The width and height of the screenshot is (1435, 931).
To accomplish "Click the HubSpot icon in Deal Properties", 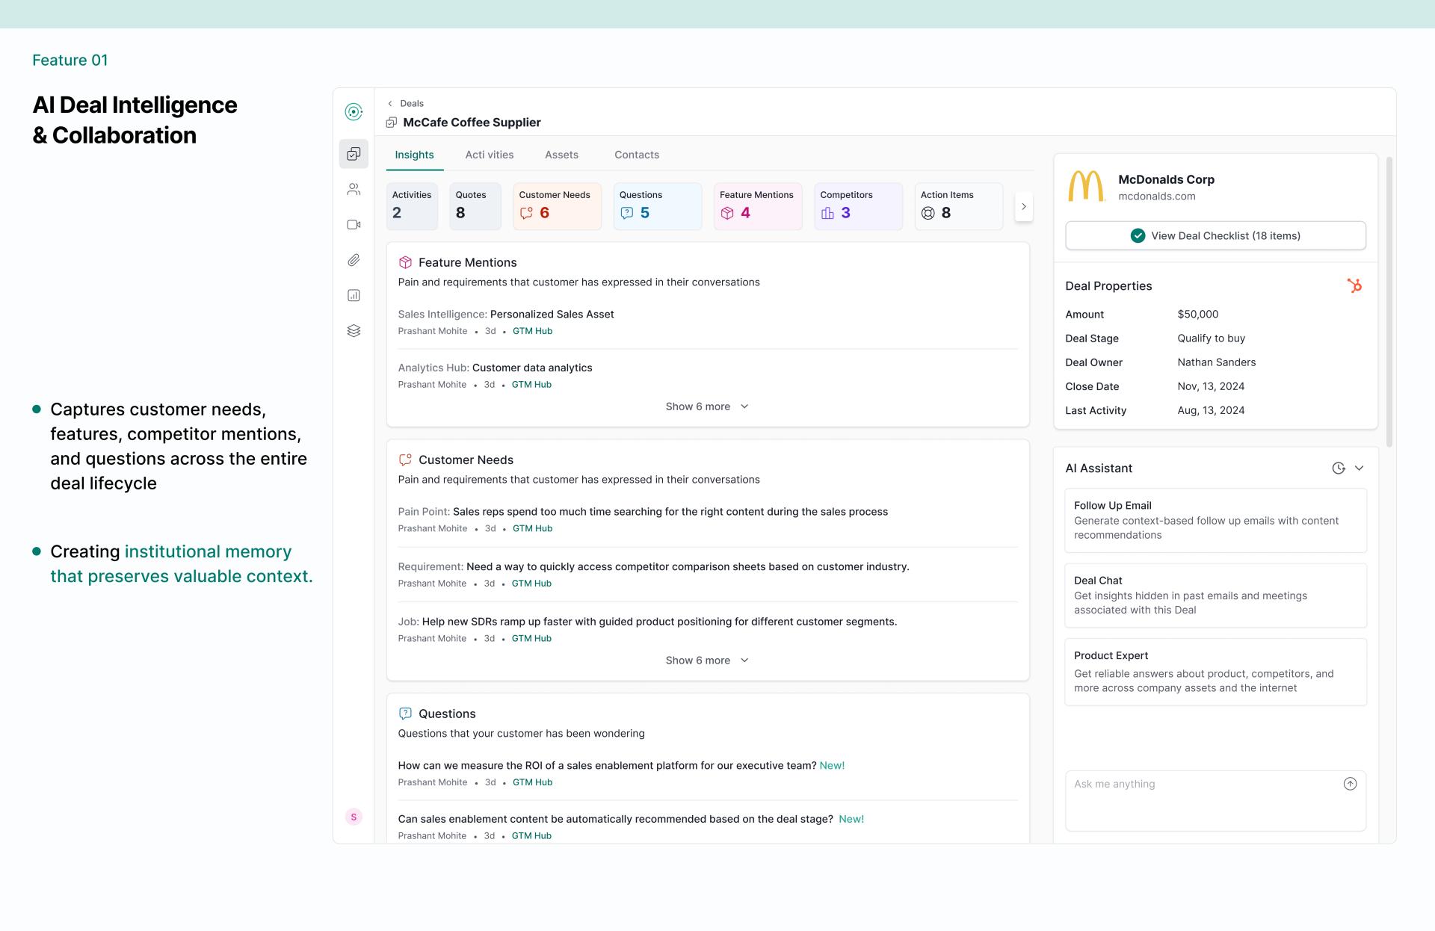I will click(x=1354, y=285).
